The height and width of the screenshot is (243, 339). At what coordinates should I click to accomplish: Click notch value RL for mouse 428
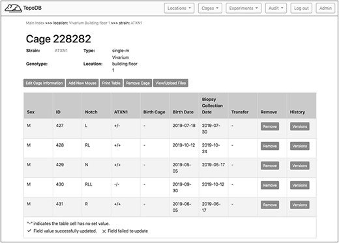87,145
